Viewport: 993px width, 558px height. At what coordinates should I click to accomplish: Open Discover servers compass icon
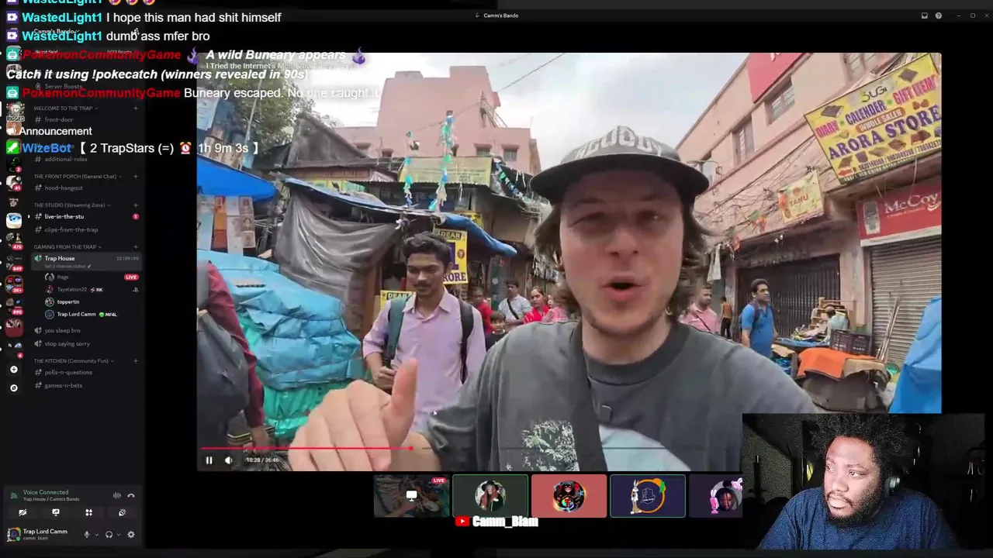pos(13,387)
